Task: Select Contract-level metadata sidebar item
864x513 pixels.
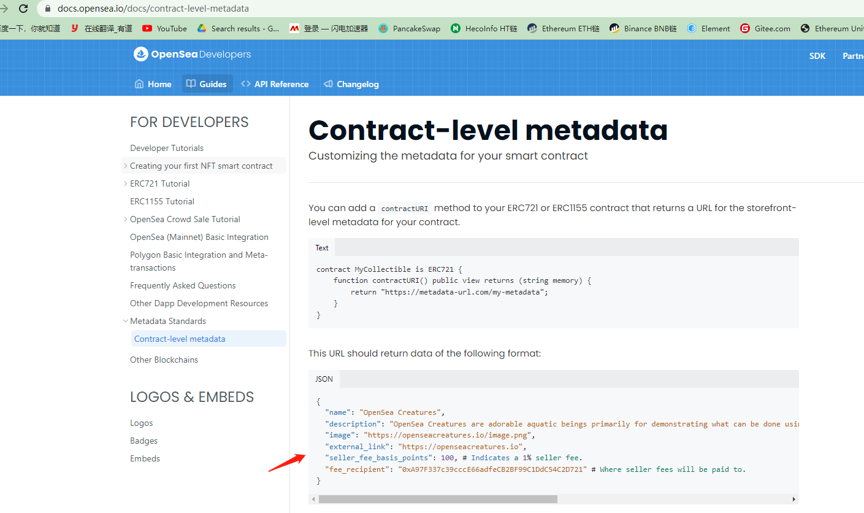Action: (x=209, y=339)
